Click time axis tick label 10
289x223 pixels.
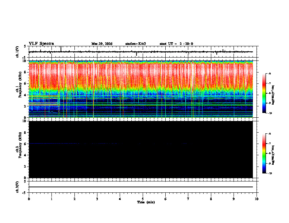(257, 199)
